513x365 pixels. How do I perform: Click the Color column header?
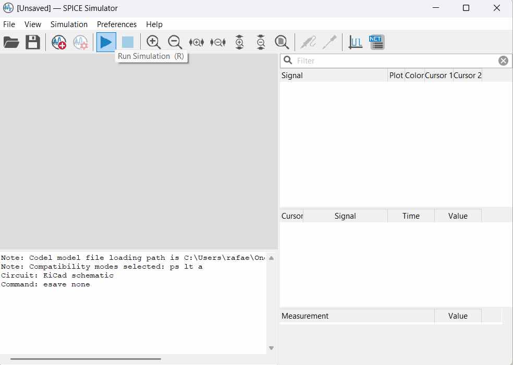pyautogui.click(x=414, y=75)
